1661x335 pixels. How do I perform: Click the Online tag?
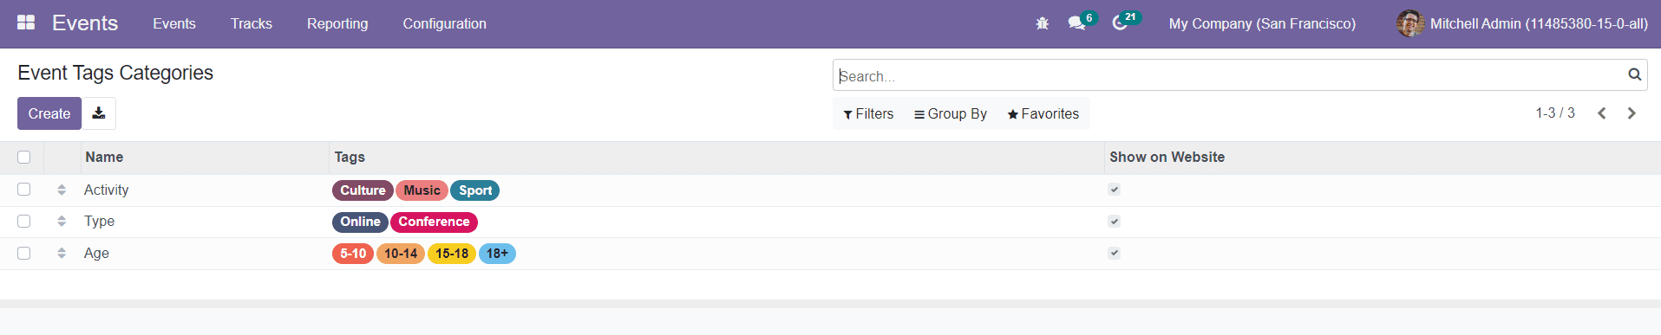click(x=360, y=222)
